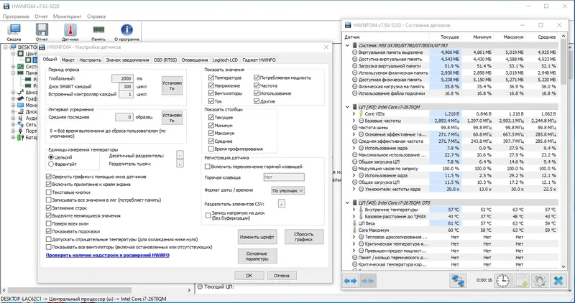Image resolution: width=575 pixels, height=303 pixels.
Task: Select the Цельсий radio button
Action: pyautogui.click(x=51, y=157)
